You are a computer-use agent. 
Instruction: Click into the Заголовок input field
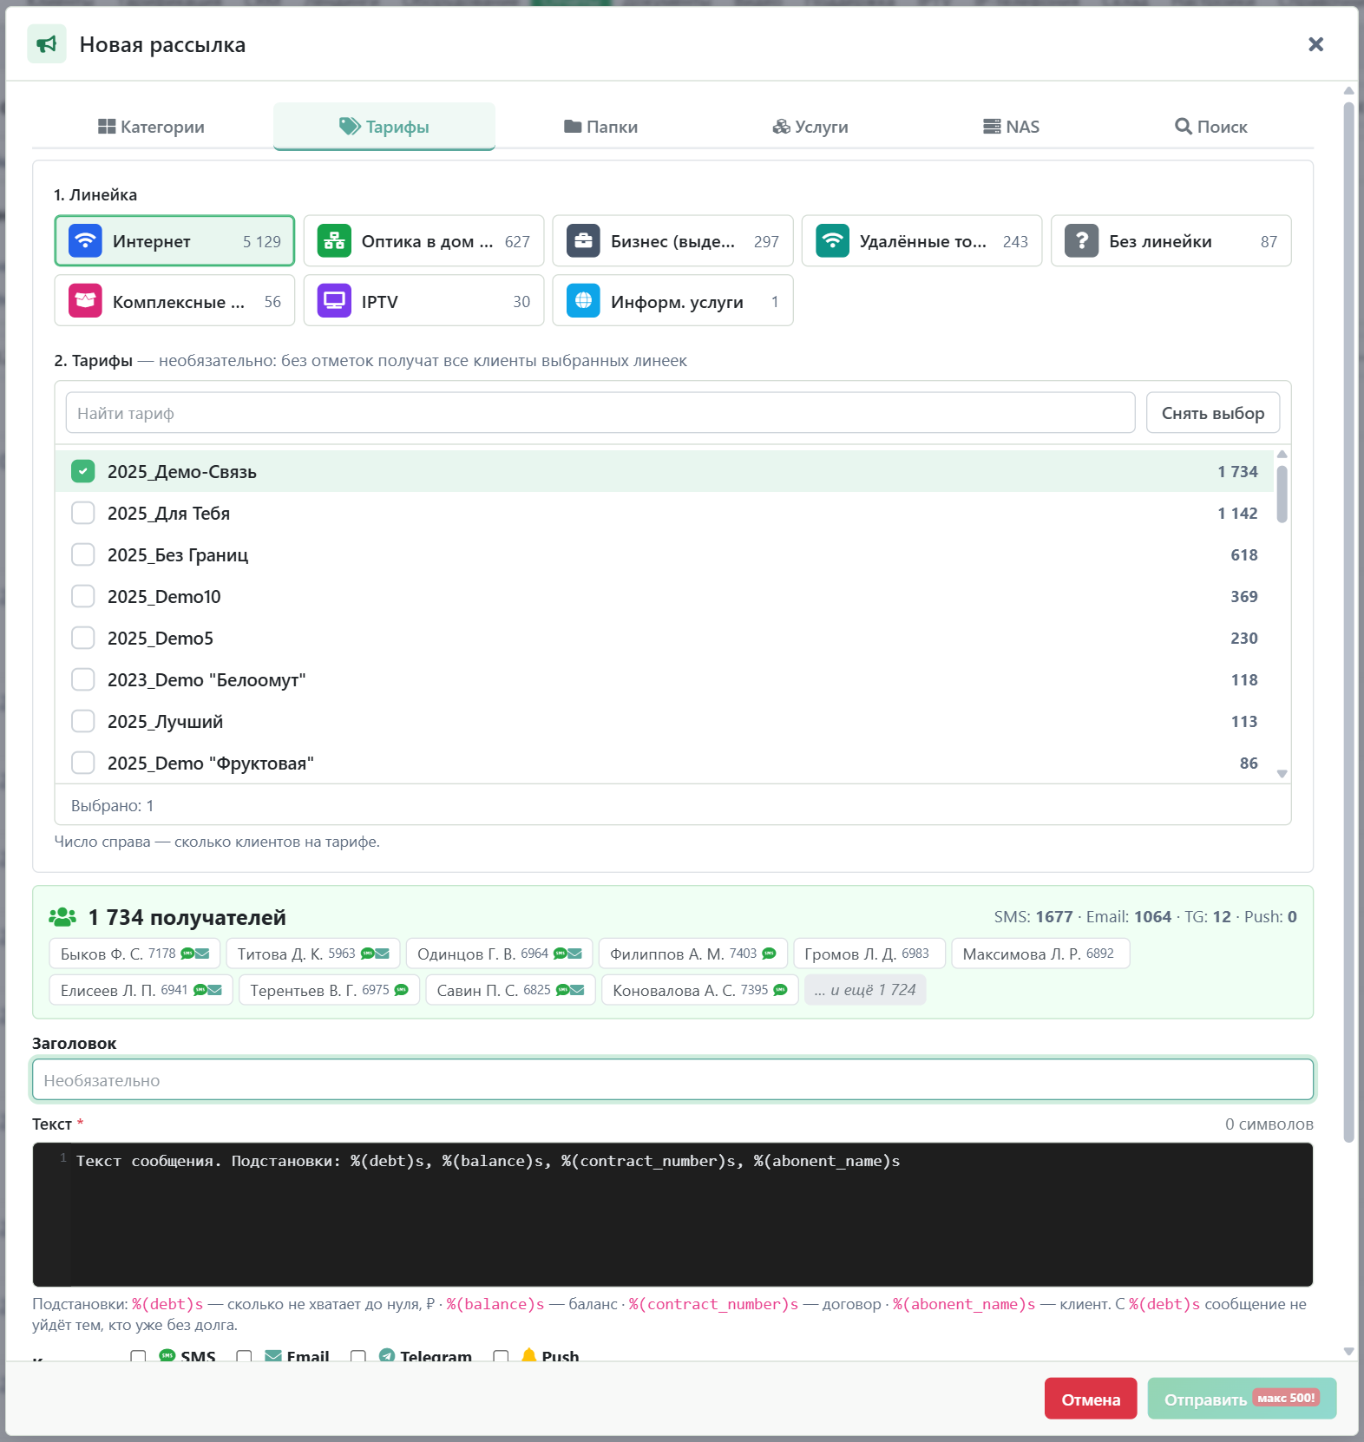coord(672,1080)
